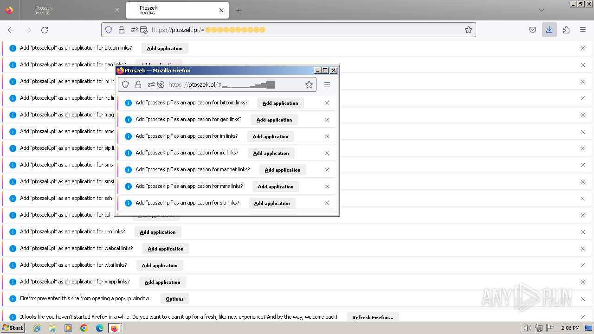
Task: Add application for bitcoin links in main window
Action: click(165, 48)
